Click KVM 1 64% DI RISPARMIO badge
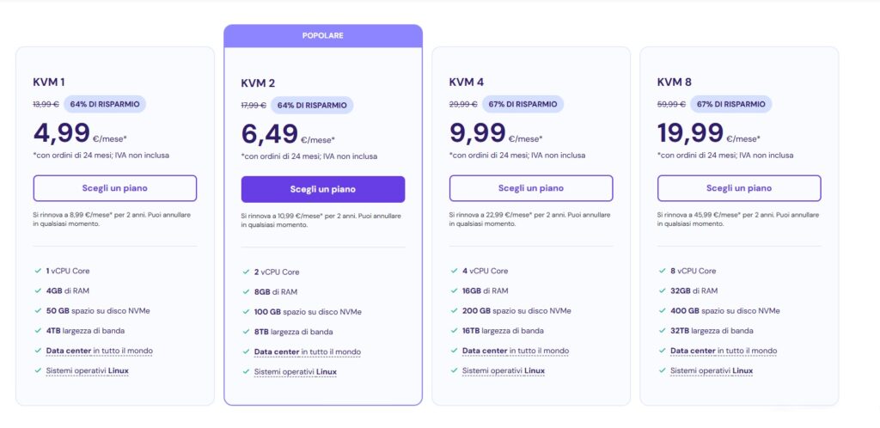Image resolution: width=880 pixels, height=428 pixels. tap(104, 104)
